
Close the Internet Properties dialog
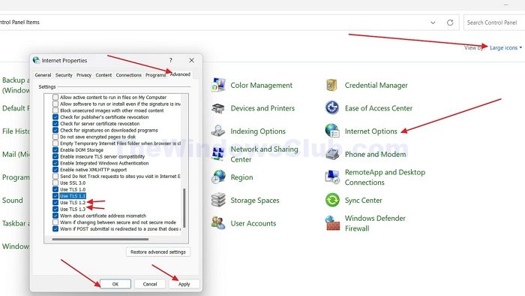tap(191, 60)
